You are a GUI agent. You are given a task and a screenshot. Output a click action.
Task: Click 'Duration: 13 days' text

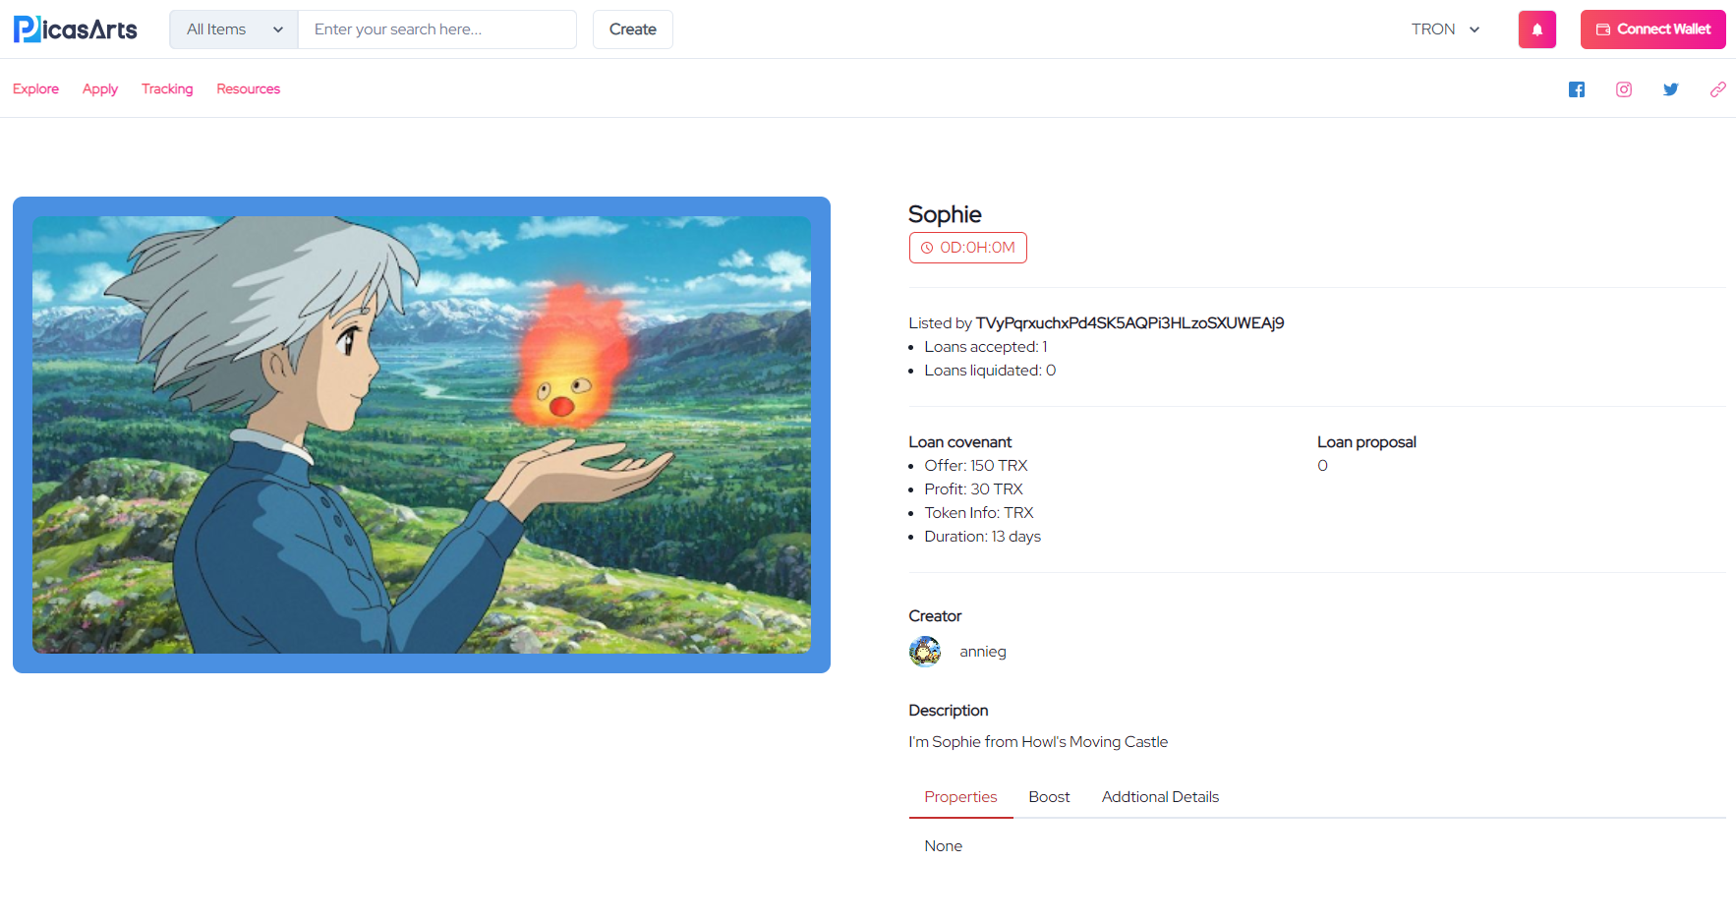tap(982, 536)
